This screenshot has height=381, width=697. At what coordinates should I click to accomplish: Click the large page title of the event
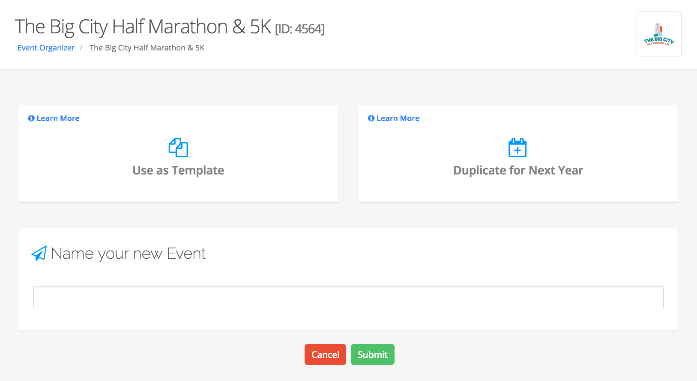point(143,27)
